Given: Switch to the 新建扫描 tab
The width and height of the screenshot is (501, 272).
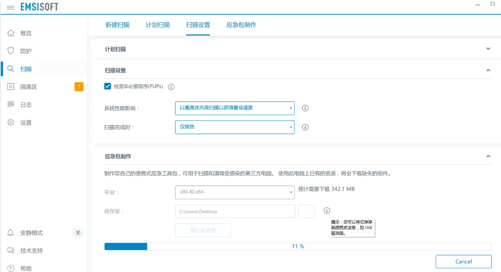Looking at the screenshot, I should 118,25.
